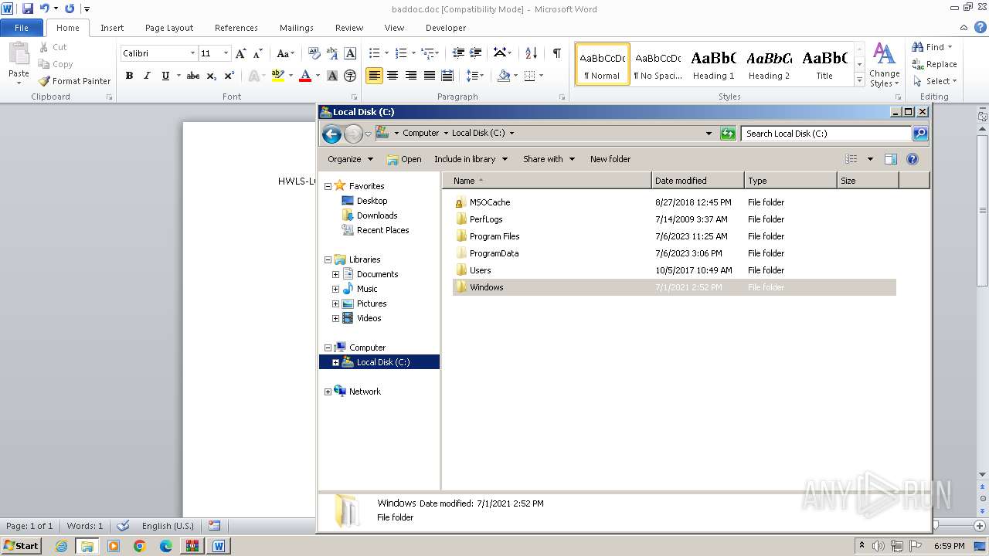989x556 pixels.
Task: Refresh the Explorer address bar
Action: click(x=728, y=134)
